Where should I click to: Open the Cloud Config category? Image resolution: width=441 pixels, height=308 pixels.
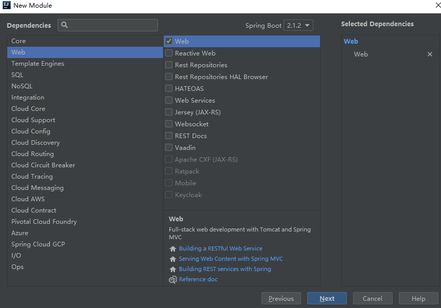point(85,131)
